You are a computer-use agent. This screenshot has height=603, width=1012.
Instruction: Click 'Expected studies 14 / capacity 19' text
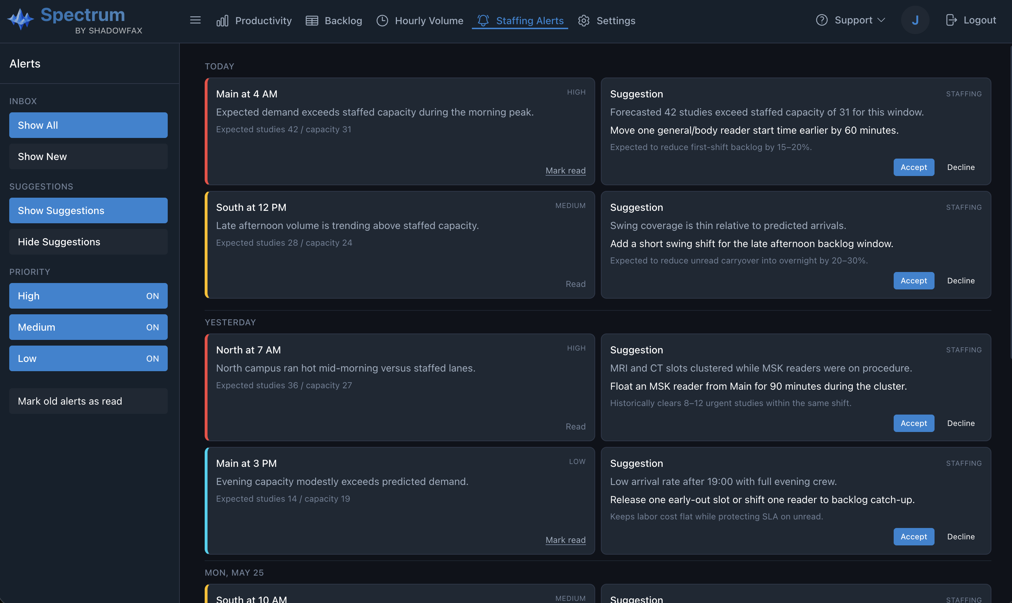pyautogui.click(x=282, y=498)
